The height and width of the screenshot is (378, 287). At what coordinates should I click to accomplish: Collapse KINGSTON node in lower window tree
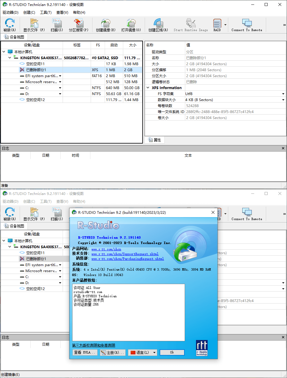tap(10, 247)
